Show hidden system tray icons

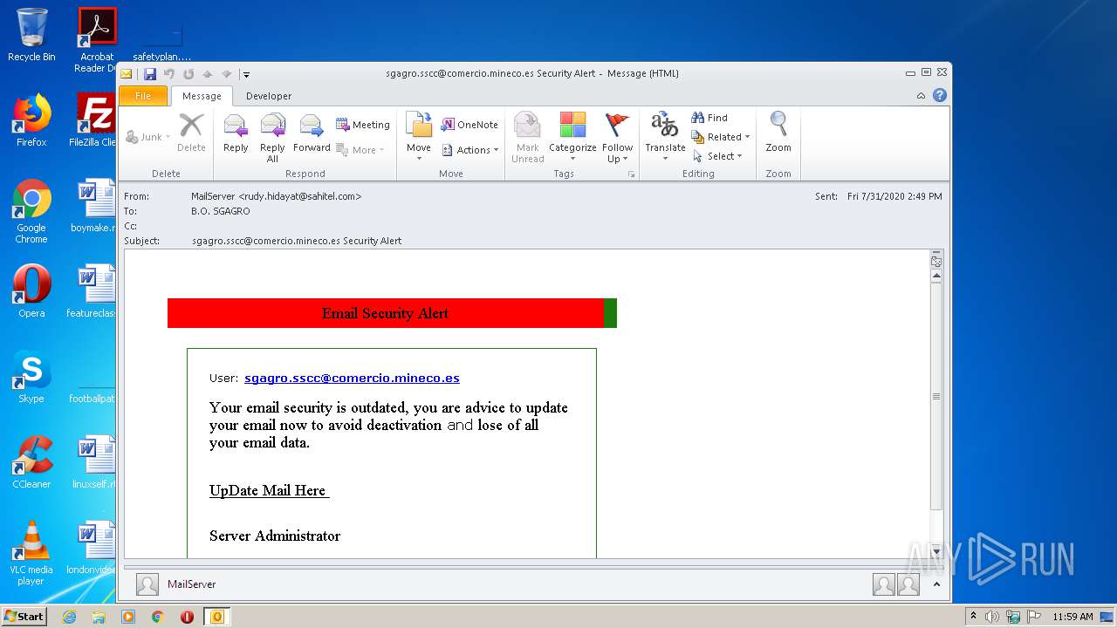coord(973,617)
